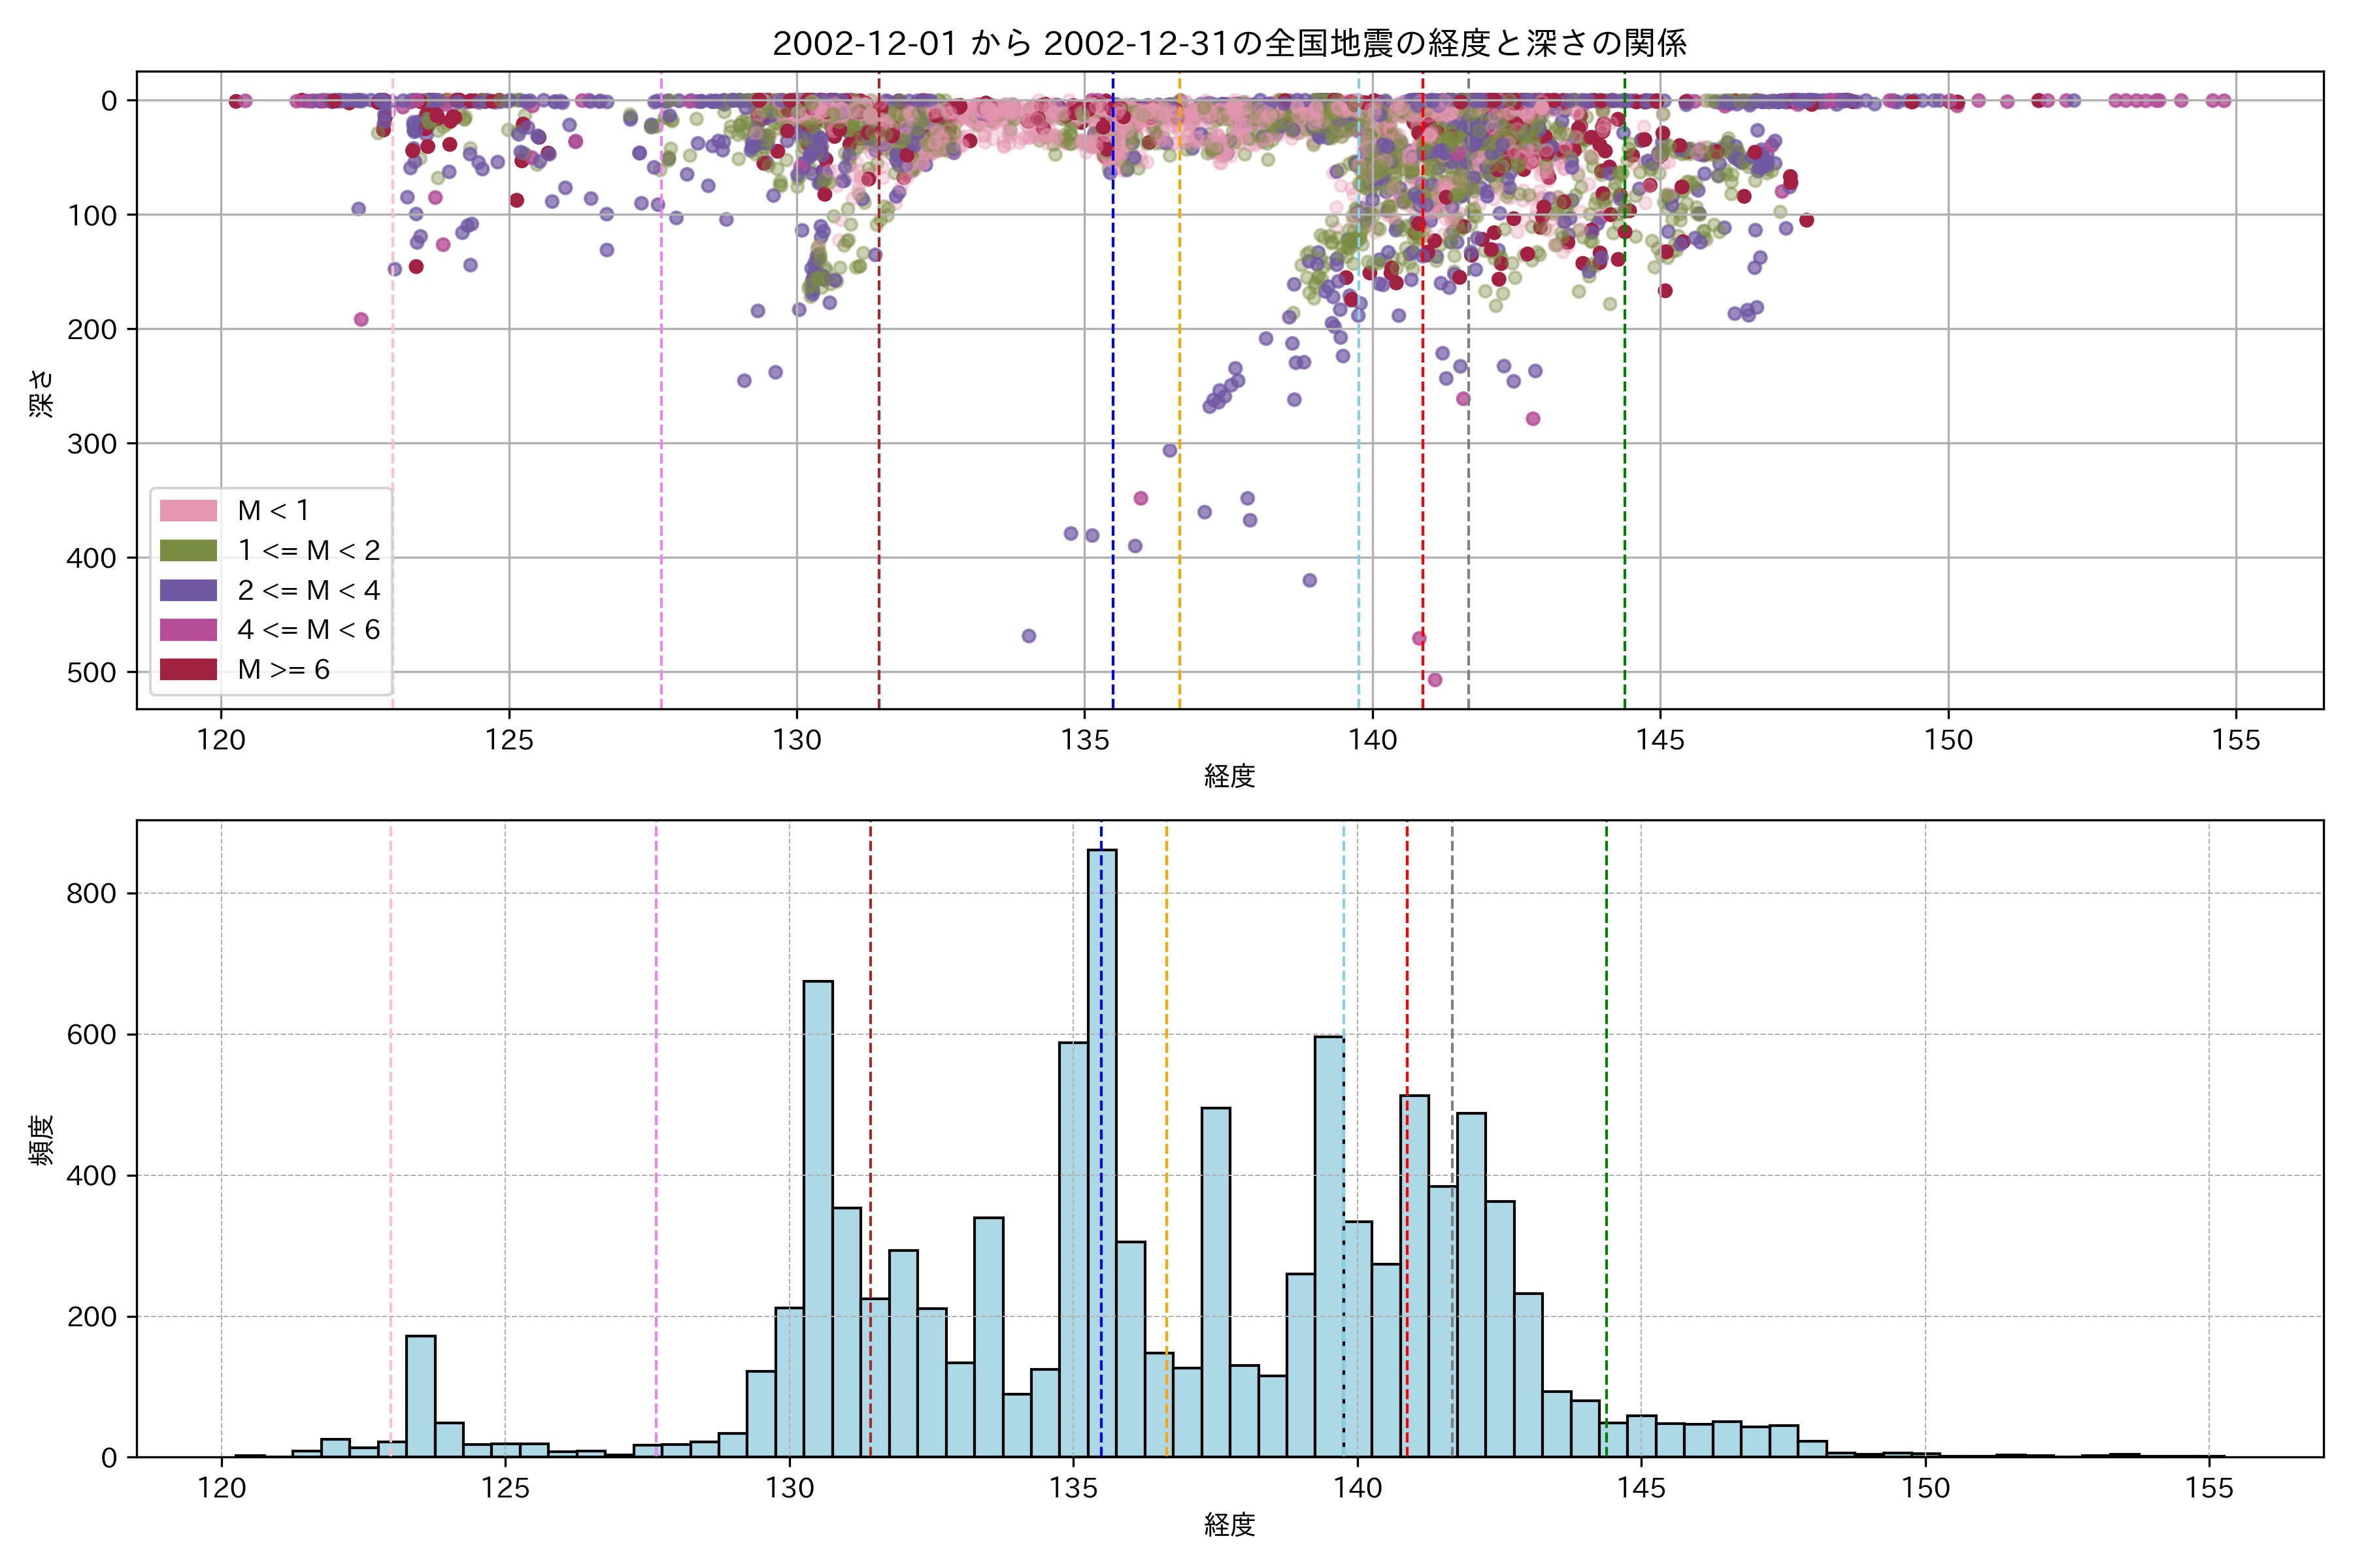
Task: Click the legend text "M < 1"
Action: coord(273,510)
